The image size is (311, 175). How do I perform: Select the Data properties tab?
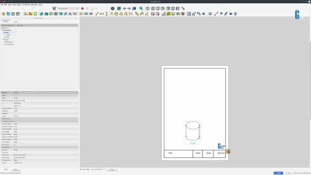click(x=16, y=169)
